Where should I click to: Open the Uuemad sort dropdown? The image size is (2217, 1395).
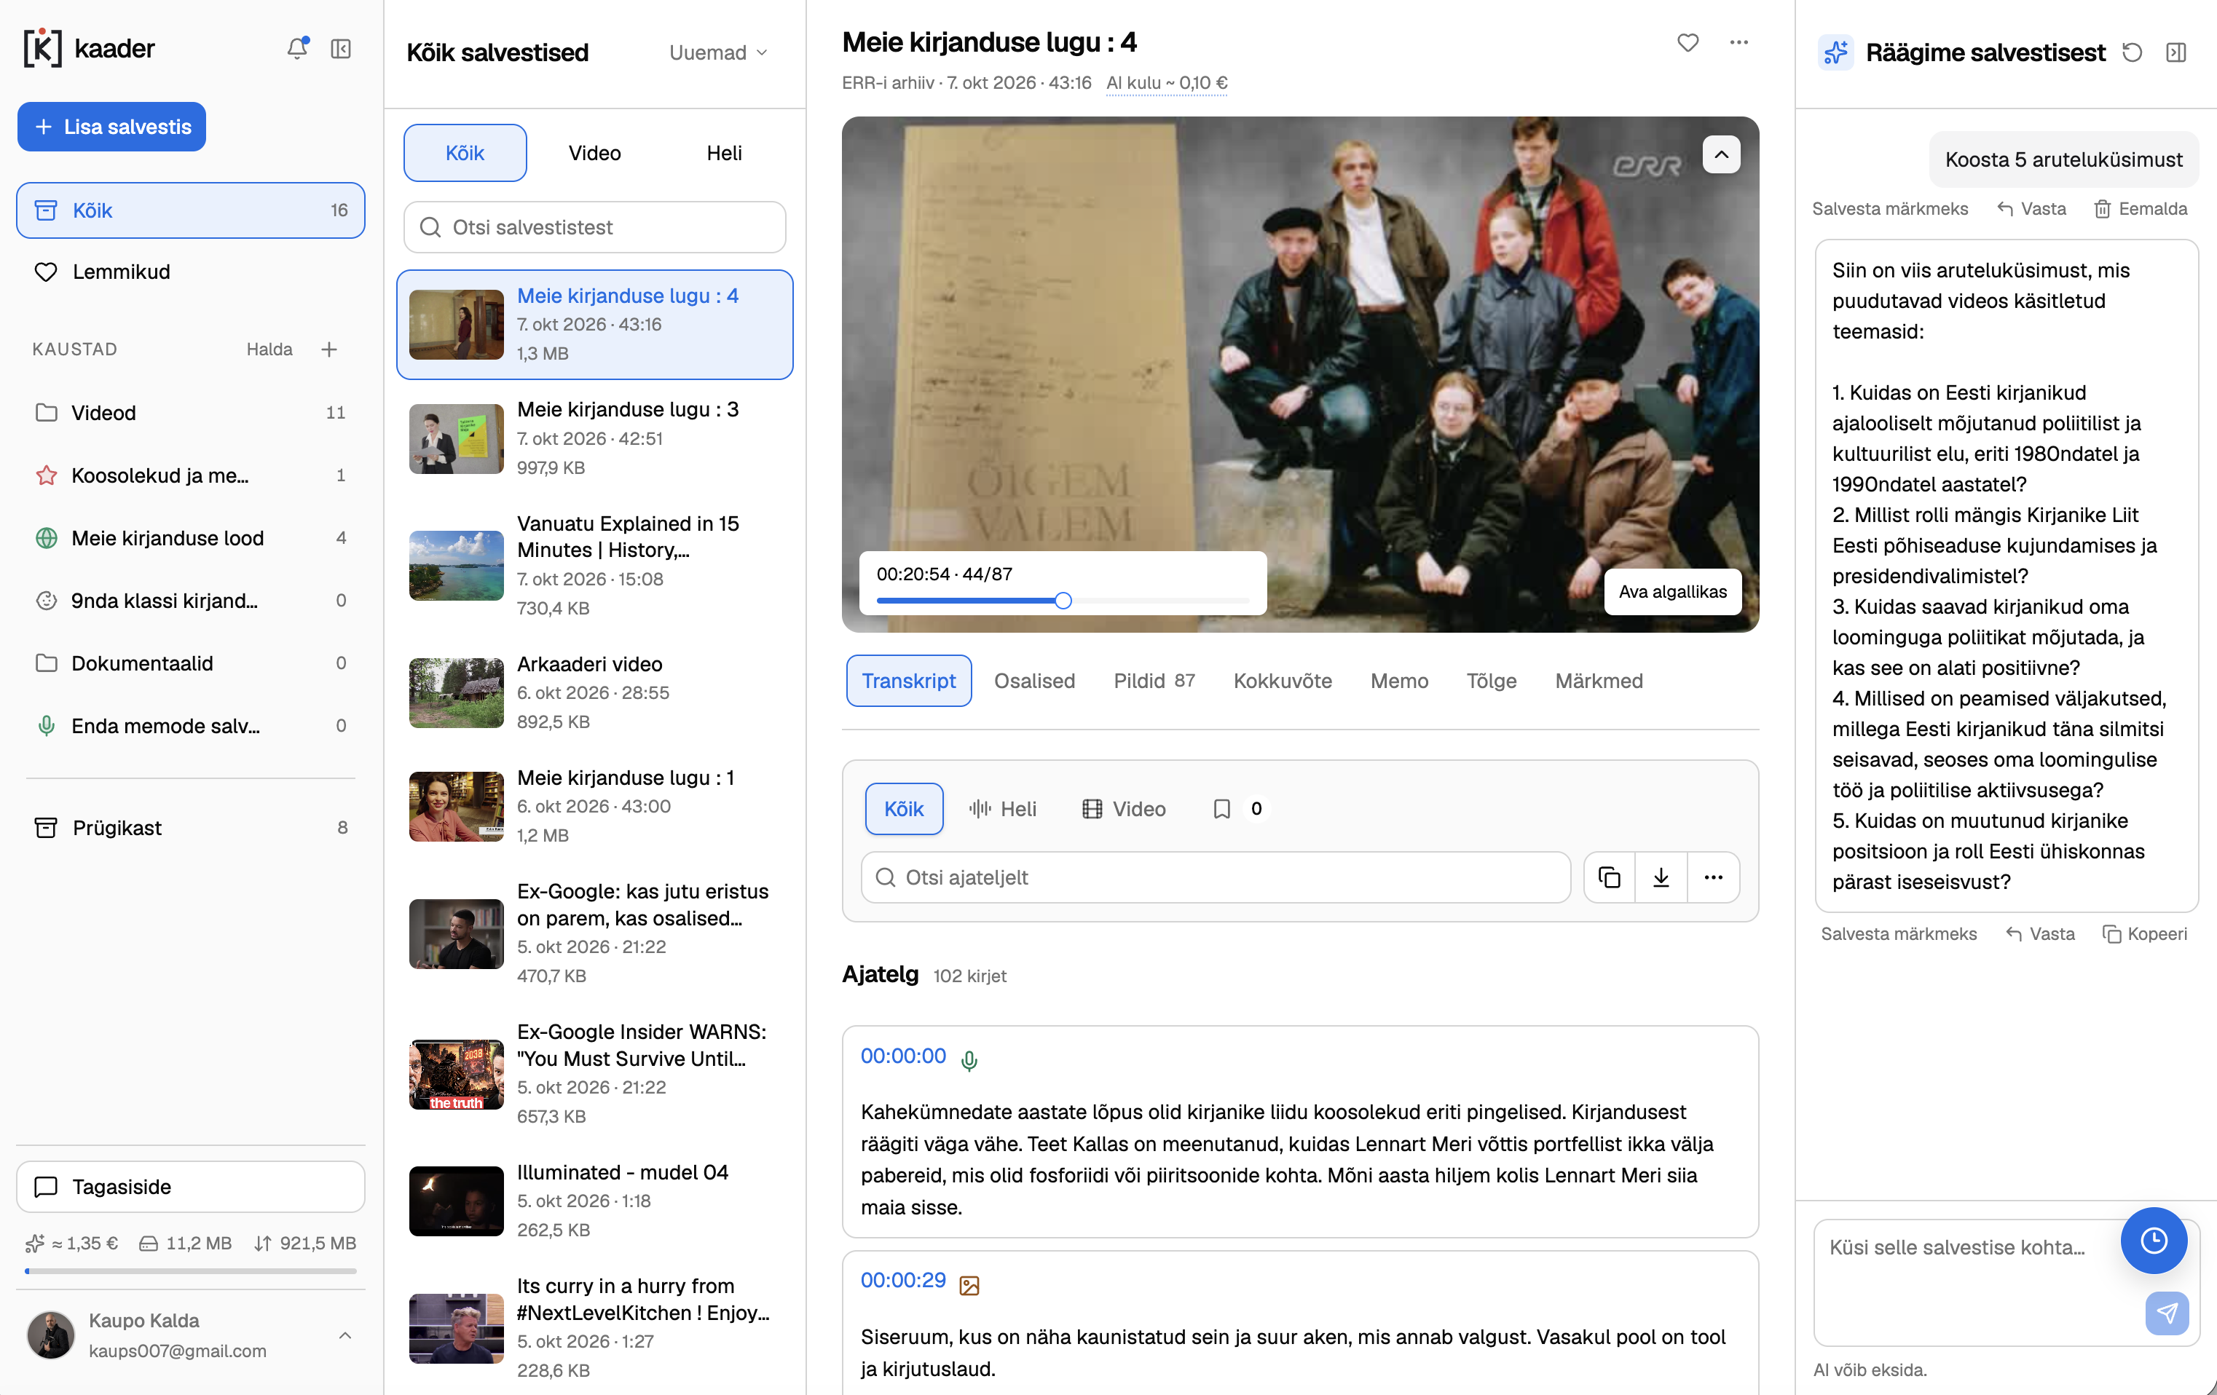pos(718,52)
